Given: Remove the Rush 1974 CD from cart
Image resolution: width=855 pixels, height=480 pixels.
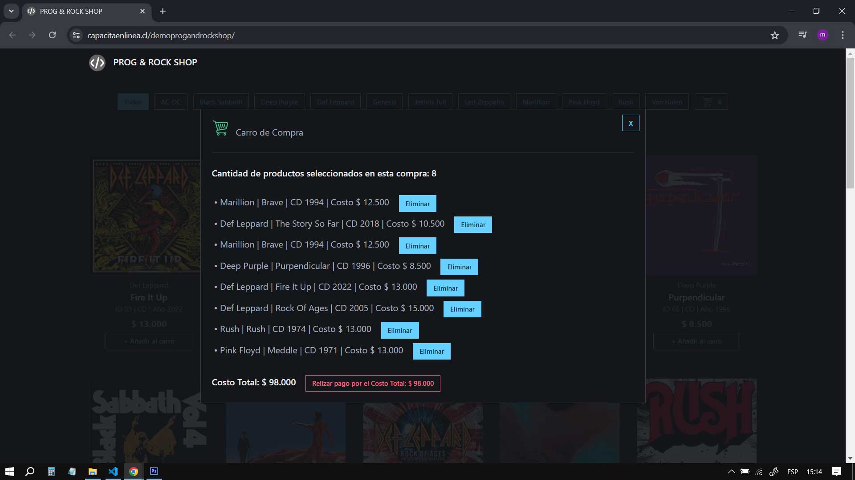Looking at the screenshot, I should point(400,330).
